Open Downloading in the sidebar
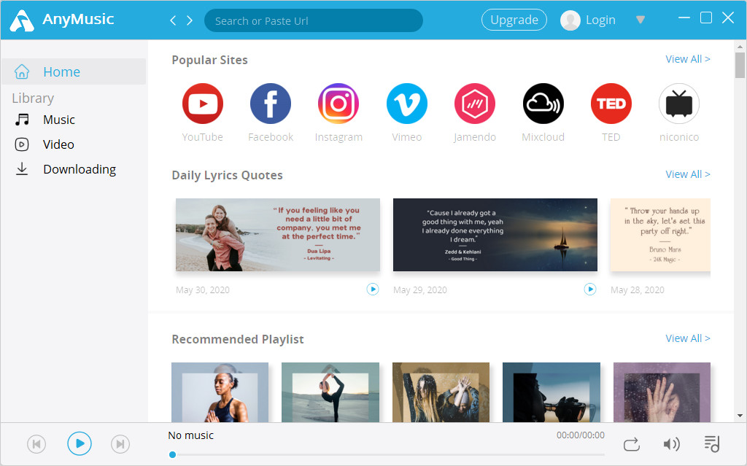 point(80,169)
